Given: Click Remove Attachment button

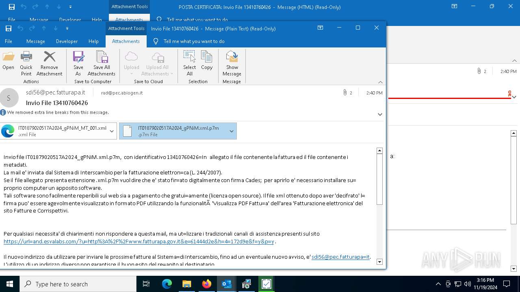Looking at the screenshot, I should (49, 63).
